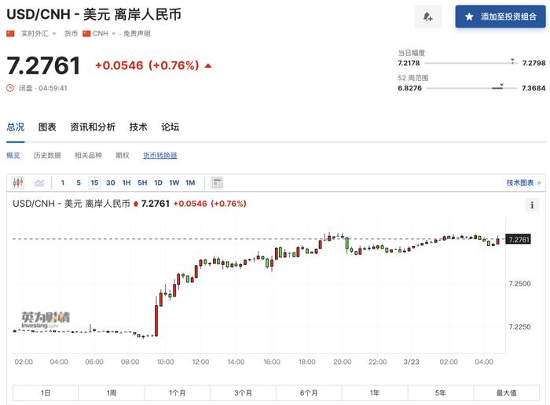The width and height of the screenshot is (550, 405).
Task: Select the 1H interval
Action: pyautogui.click(x=126, y=182)
